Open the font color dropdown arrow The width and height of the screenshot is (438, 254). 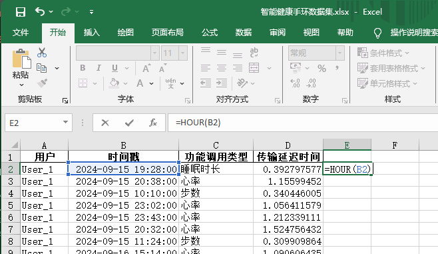tap(151, 83)
